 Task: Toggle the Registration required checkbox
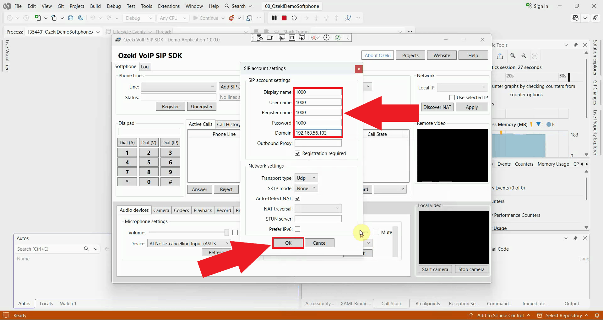(x=298, y=153)
